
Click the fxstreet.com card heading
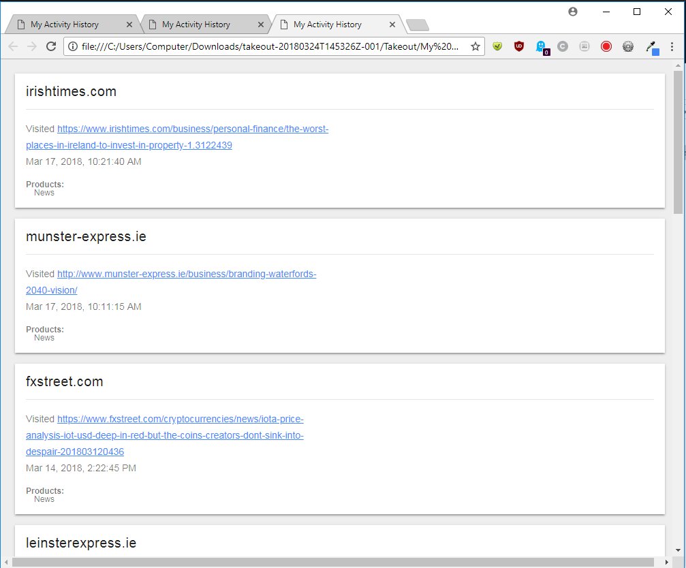[x=64, y=381]
